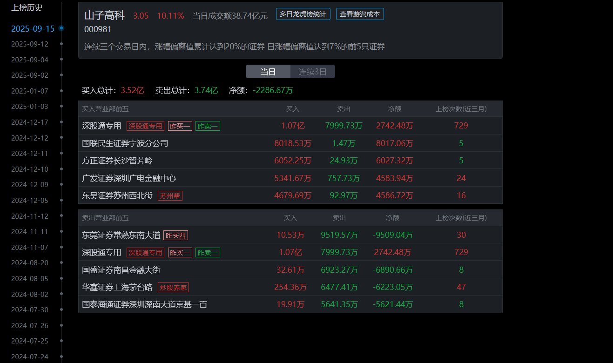This screenshot has width=613, height=363.
Task: Select history date 2024-07-26
Action: (x=30, y=325)
